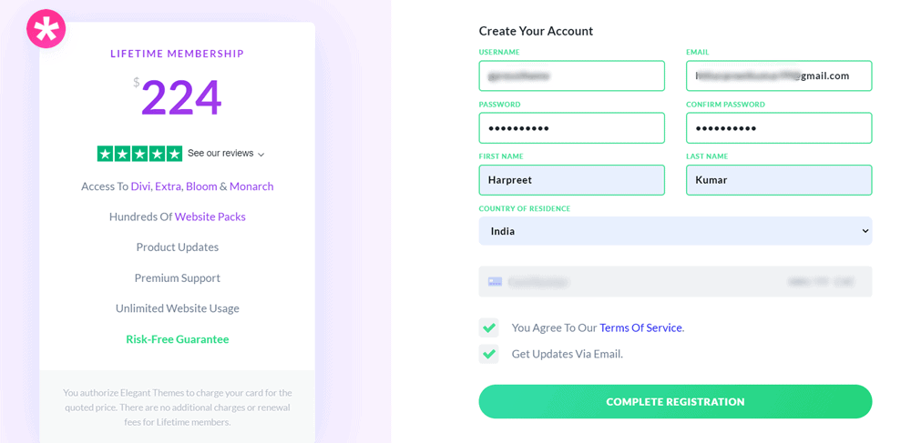Open the Country Of Residence dropdown

[675, 231]
